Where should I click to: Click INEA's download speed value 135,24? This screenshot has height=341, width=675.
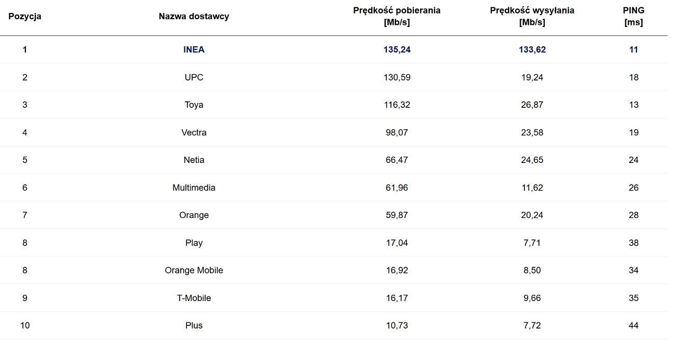(x=396, y=50)
